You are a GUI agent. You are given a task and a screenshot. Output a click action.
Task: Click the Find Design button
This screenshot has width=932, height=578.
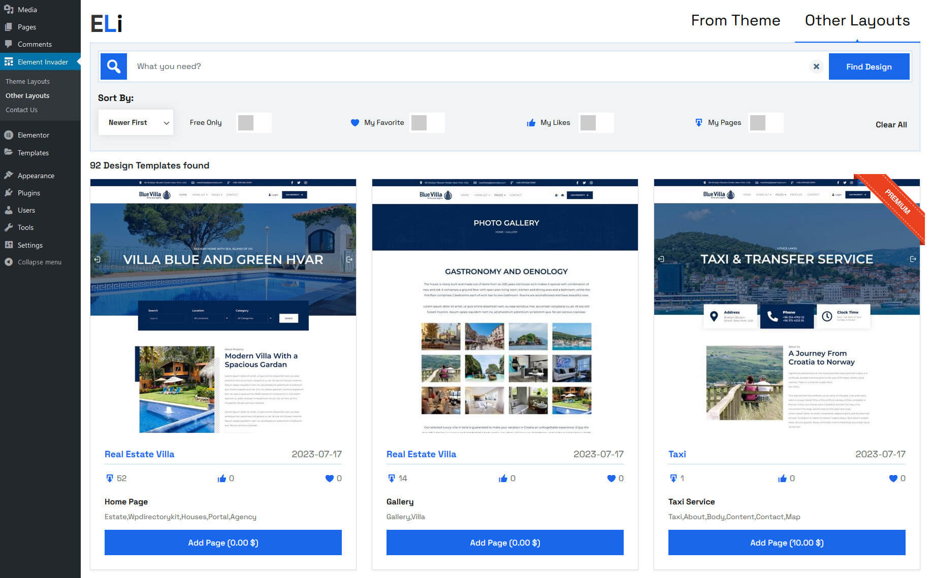pos(869,66)
